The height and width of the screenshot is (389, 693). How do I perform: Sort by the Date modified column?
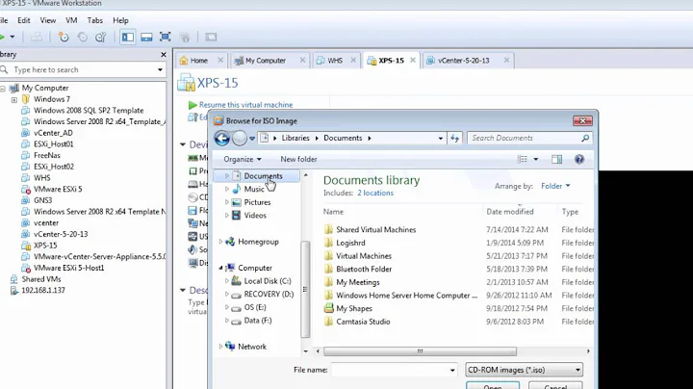point(509,212)
